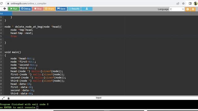Download the source file

click(x=87, y=9)
